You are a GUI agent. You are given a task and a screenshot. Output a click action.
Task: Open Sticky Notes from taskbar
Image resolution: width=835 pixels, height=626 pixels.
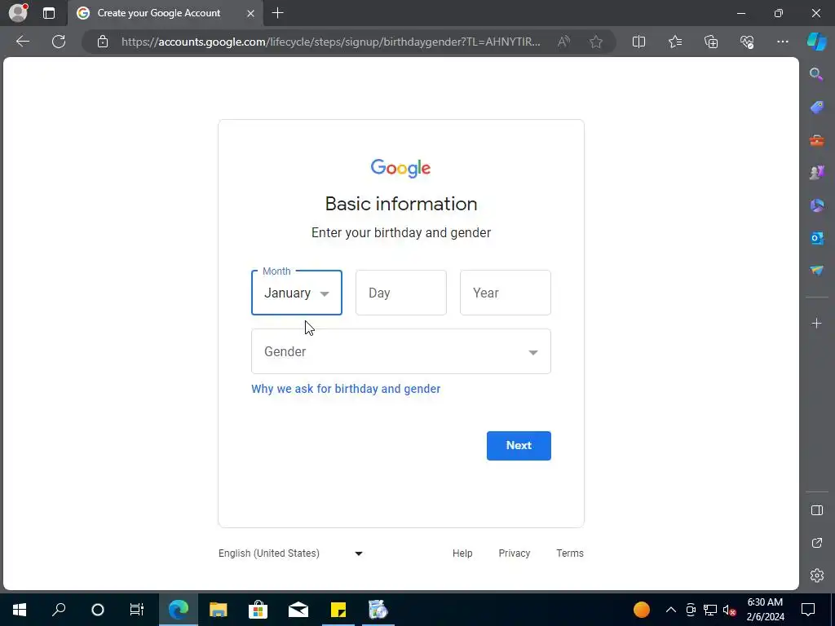coord(338,610)
